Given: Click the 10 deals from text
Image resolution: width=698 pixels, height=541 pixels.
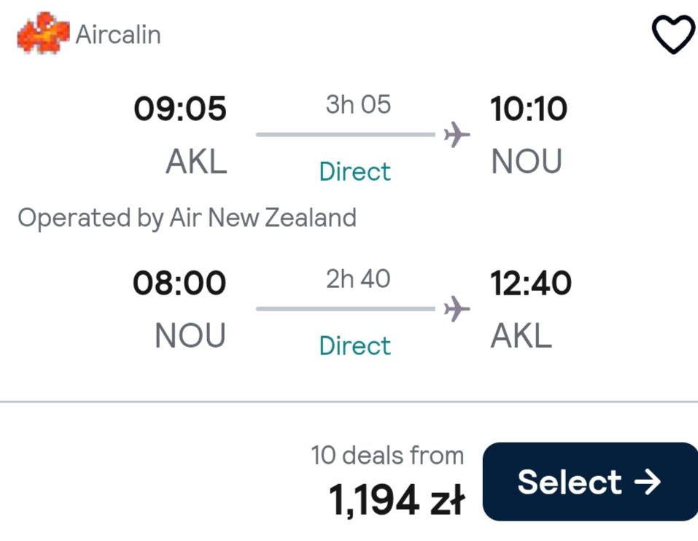Looking at the screenshot, I should click(387, 456).
